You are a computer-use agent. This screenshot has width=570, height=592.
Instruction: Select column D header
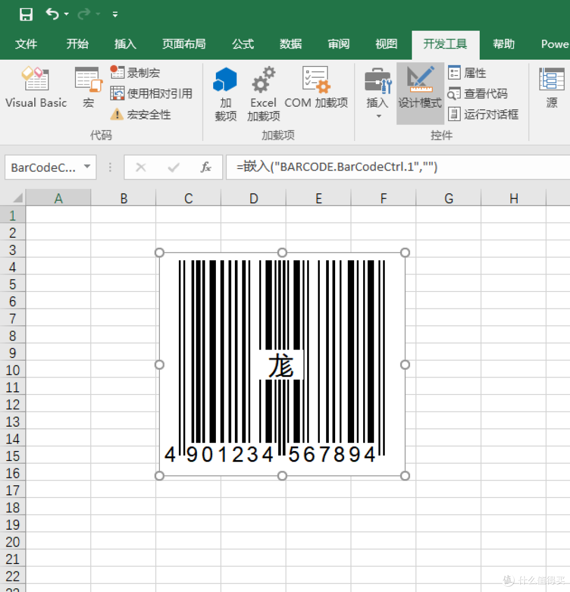pos(253,198)
